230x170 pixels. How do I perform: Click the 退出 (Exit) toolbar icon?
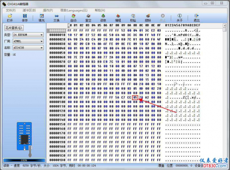tap(197, 18)
